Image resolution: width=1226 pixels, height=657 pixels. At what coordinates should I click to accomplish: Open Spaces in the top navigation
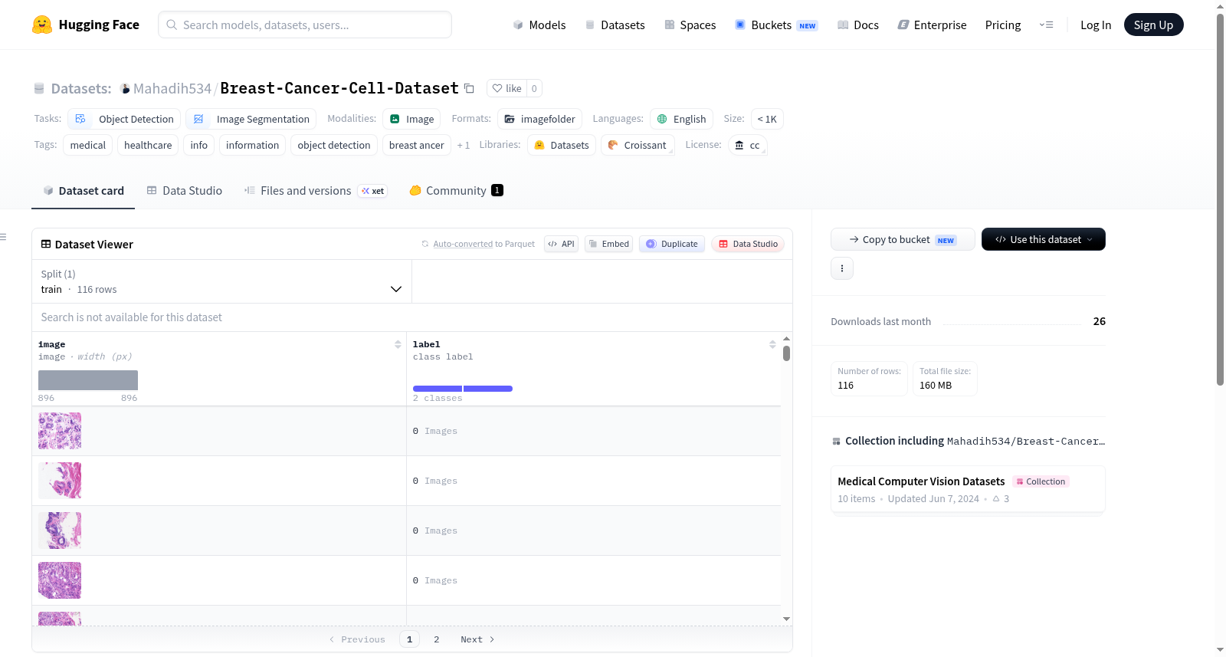(x=690, y=25)
